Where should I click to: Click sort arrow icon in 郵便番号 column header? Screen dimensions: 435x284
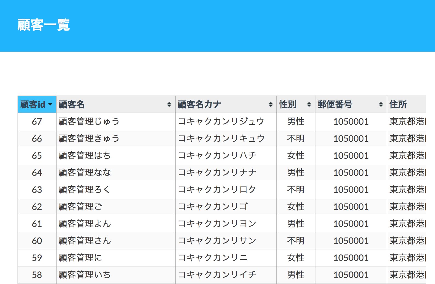pyautogui.click(x=381, y=104)
